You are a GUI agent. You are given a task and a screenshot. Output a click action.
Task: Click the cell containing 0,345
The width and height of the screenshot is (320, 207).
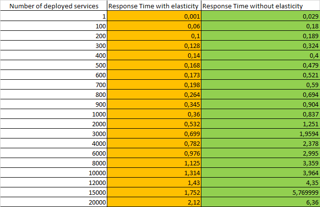point(154,104)
